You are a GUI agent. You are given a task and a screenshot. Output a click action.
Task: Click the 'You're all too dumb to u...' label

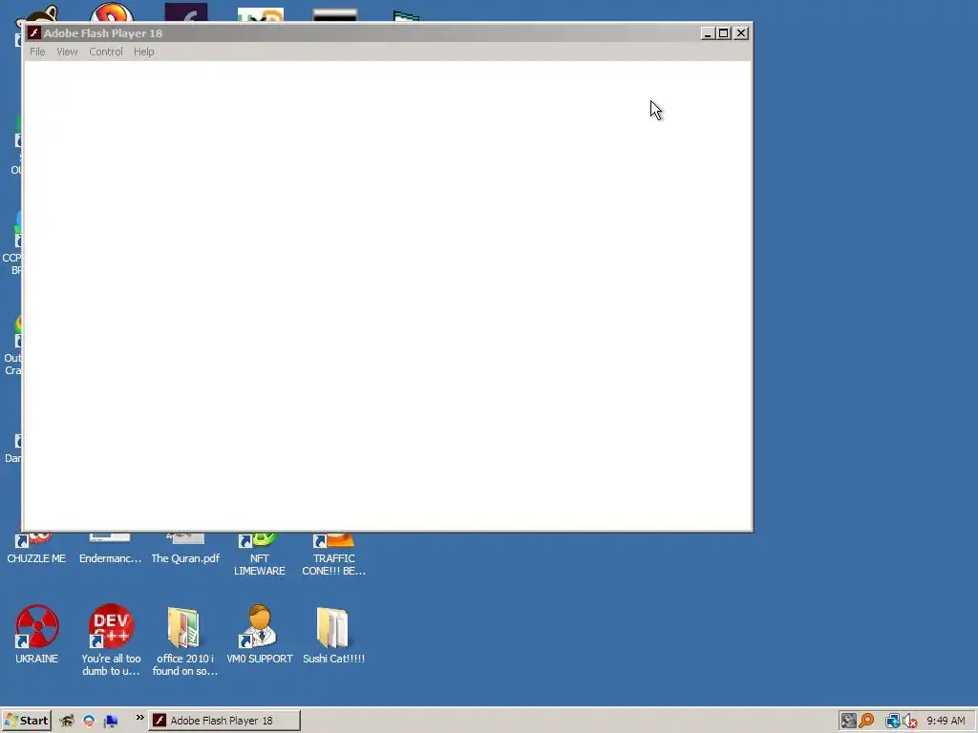tap(111, 665)
